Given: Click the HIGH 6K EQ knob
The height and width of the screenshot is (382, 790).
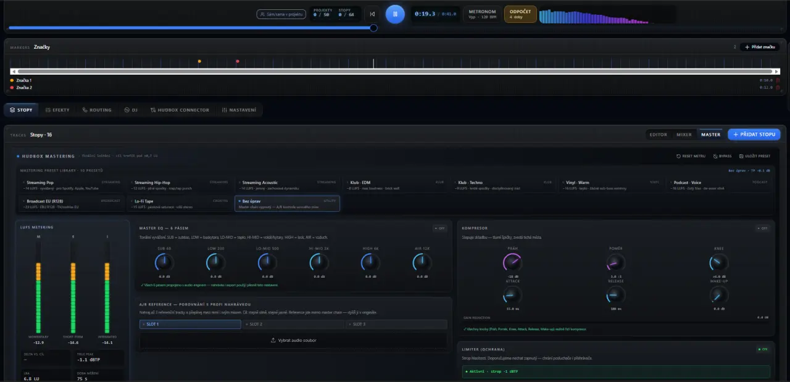Looking at the screenshot, I should tap(371, 263).
